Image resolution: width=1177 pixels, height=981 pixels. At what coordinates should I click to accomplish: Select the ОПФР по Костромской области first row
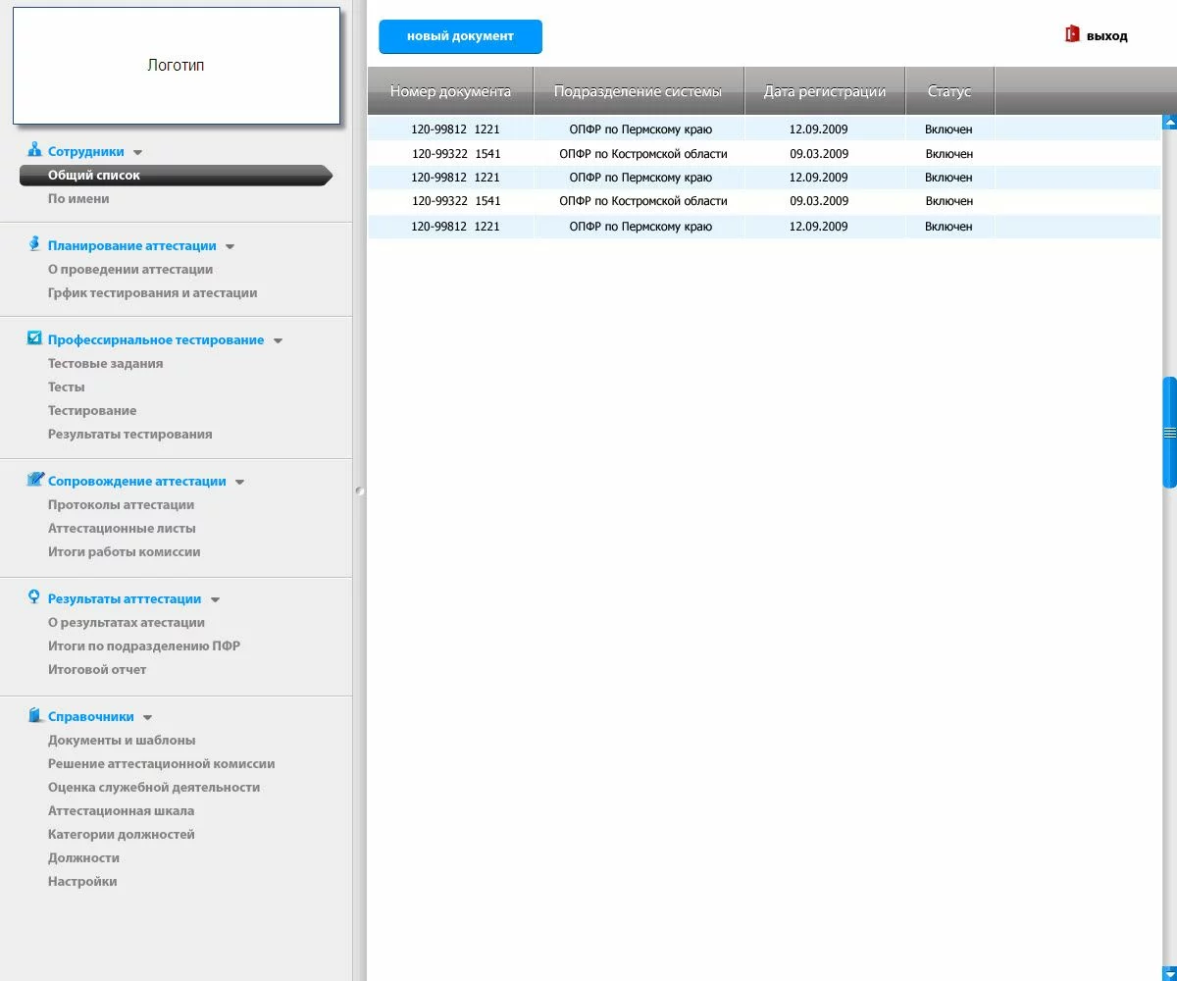(x=642, y=154)
